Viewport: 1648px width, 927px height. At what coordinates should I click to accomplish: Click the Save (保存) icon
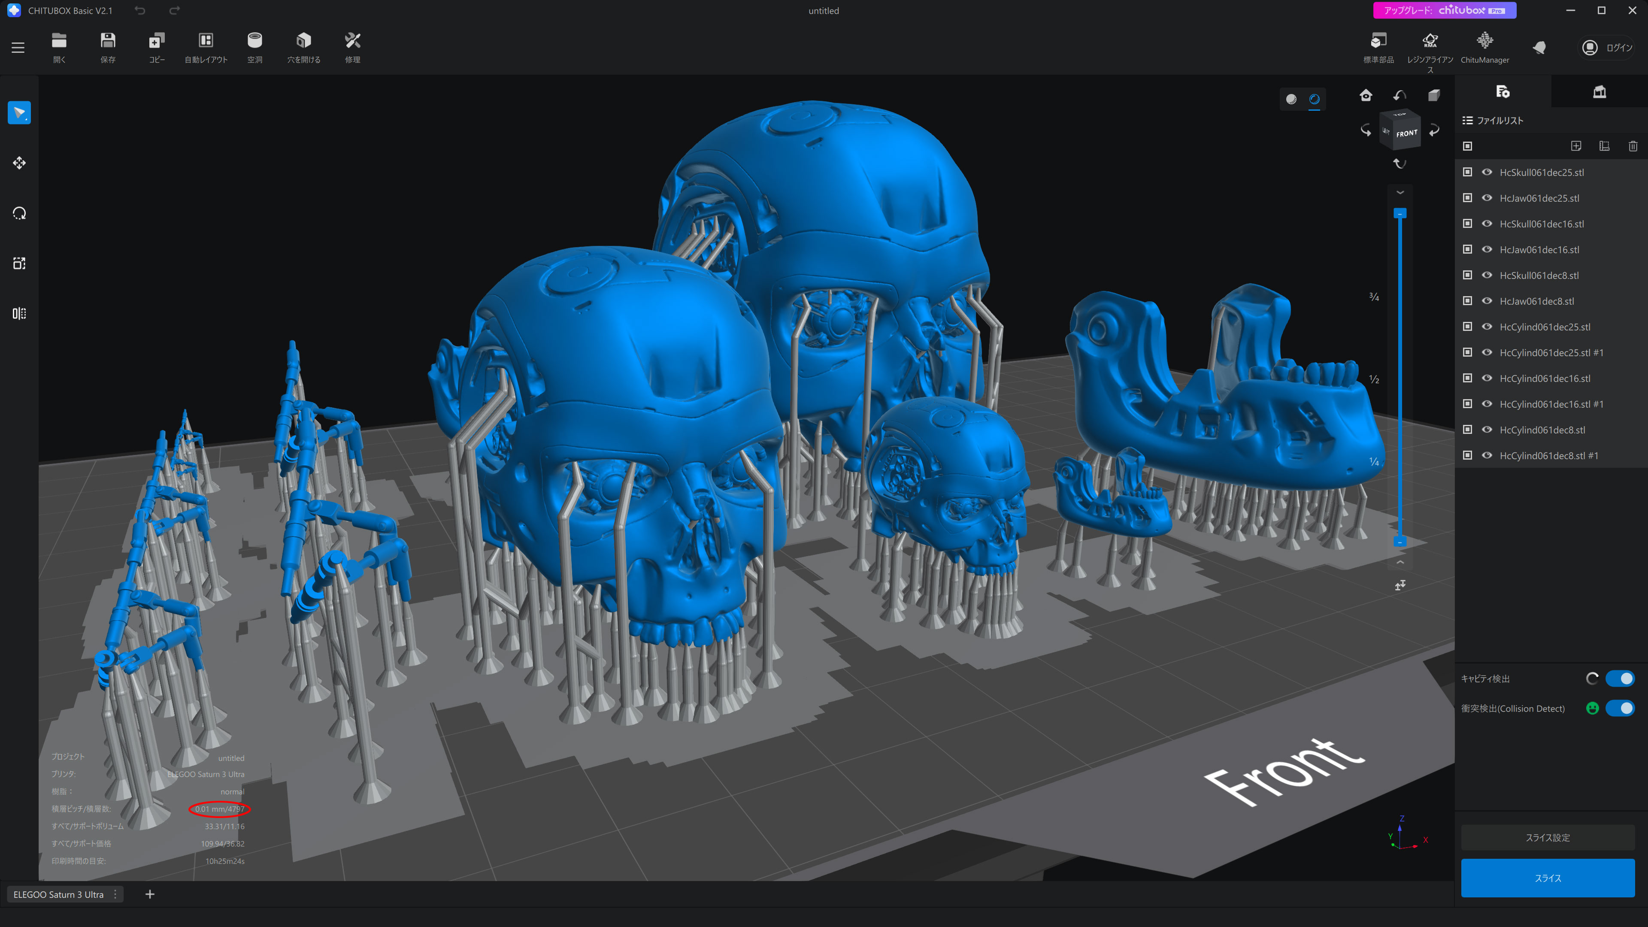tap(108, 47)
